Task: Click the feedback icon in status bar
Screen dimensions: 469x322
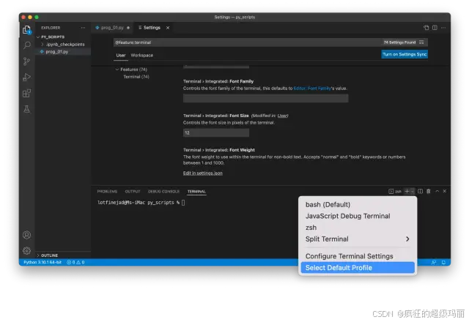Action: tap(434, 262)
